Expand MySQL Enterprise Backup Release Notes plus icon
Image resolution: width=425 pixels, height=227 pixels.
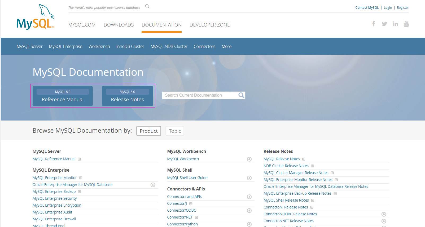[x=335, y=194]
